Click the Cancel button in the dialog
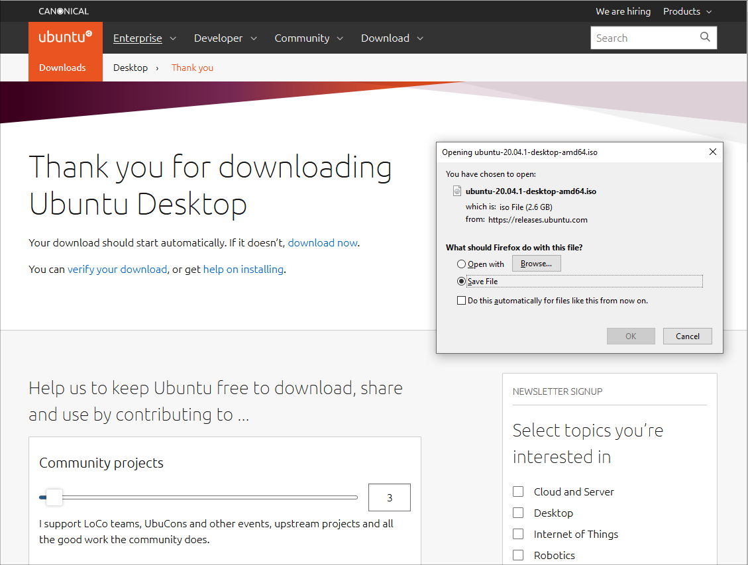This screenshot has height=565, width=748. pos(688,336)
